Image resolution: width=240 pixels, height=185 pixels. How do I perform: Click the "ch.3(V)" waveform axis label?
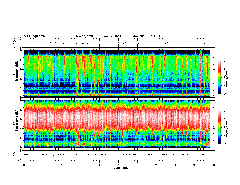coord(14,155)
